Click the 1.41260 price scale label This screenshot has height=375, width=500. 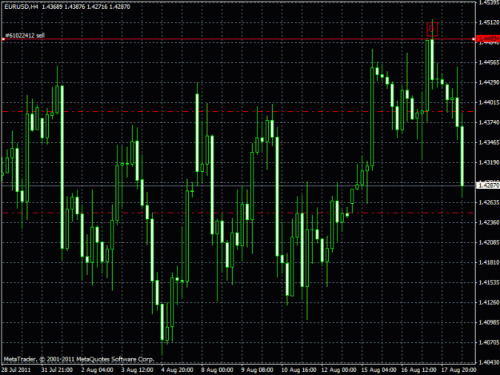click(489, 302)
